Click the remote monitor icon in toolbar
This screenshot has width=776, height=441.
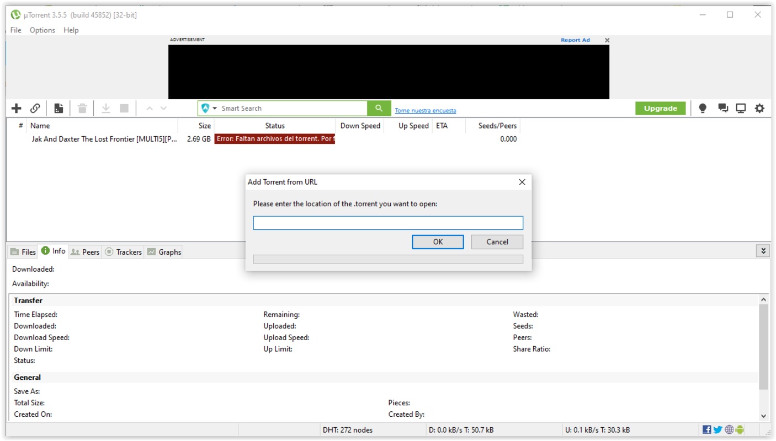[x=741, y=109]
